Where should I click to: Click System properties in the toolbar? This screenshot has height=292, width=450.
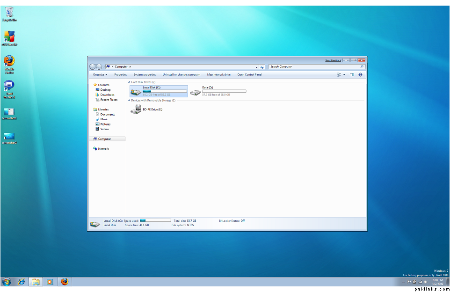coord(145,74)
